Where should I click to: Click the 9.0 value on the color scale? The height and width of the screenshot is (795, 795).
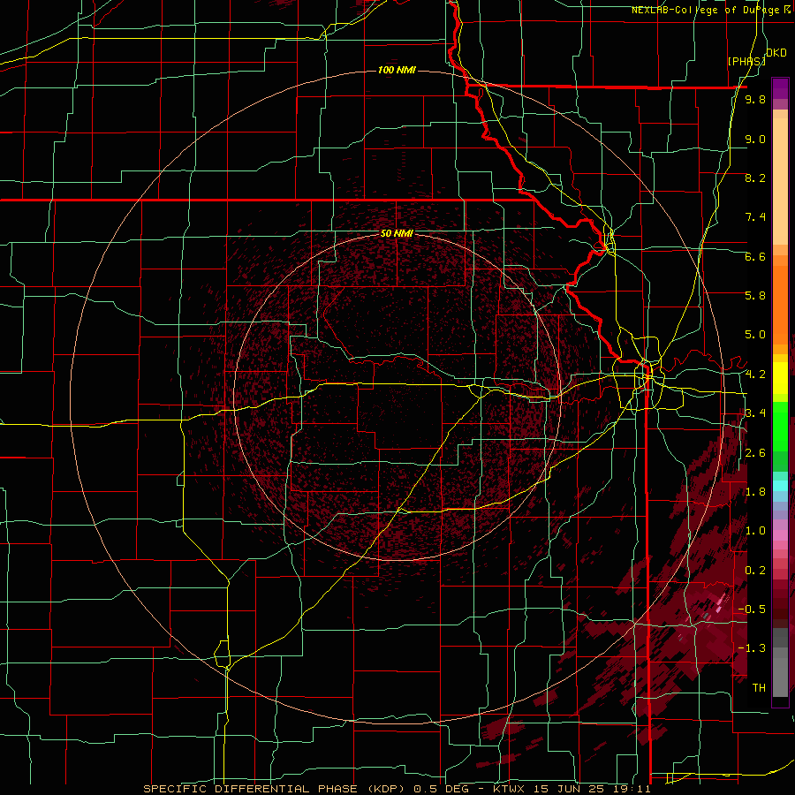click(x=755, y=139)
